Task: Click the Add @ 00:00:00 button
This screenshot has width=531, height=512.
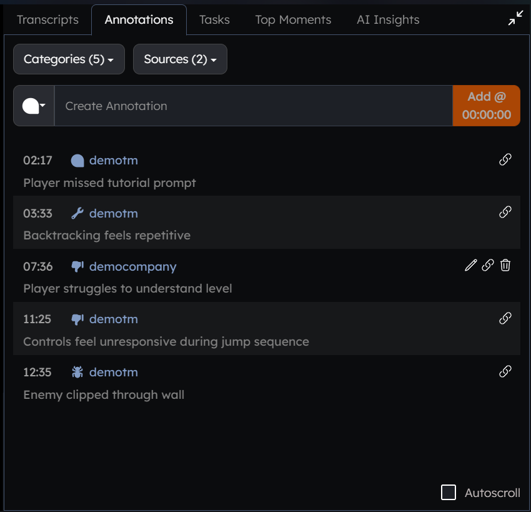Action: point(486,106)
